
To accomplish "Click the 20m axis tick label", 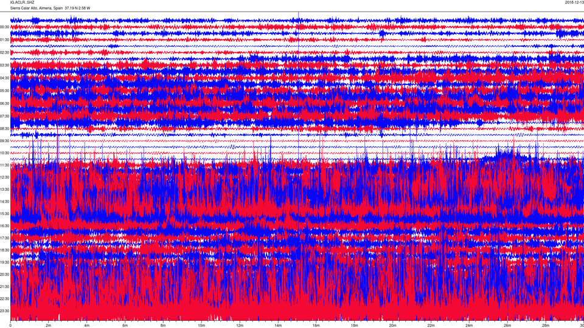I will (x=392, y=326).
